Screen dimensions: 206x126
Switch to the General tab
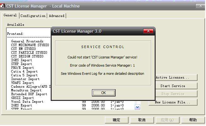pos(10,15)
